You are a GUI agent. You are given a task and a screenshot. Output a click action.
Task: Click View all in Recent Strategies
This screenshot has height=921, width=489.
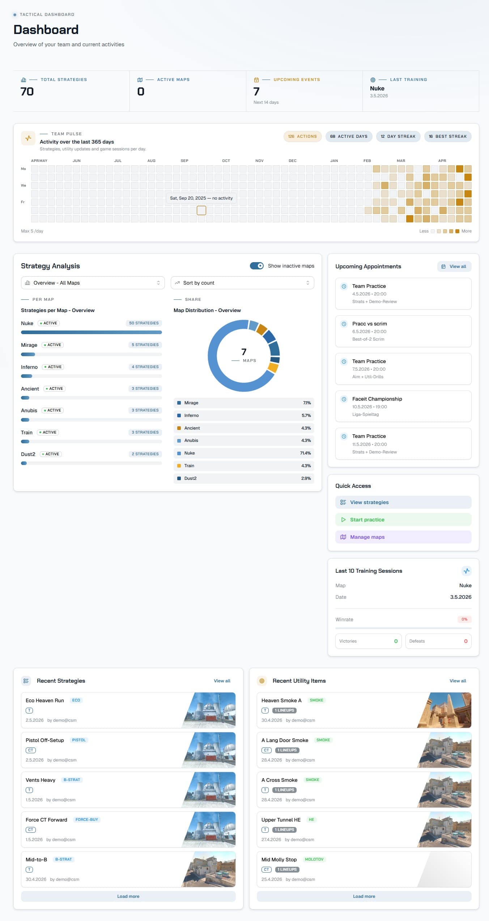tap(222, 681)
